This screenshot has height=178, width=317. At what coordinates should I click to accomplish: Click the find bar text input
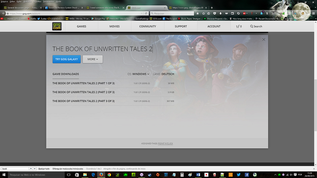15,168
